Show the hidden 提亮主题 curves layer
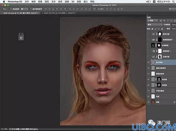 (148, 34)
